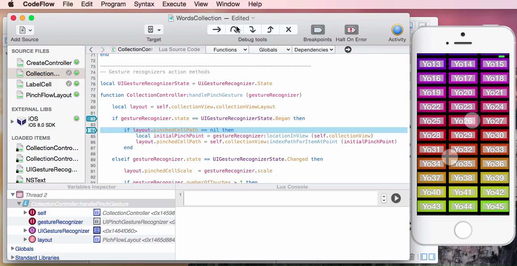
Task: Click green status dot next to iOS SDK
Action: [x=76, y=119]
